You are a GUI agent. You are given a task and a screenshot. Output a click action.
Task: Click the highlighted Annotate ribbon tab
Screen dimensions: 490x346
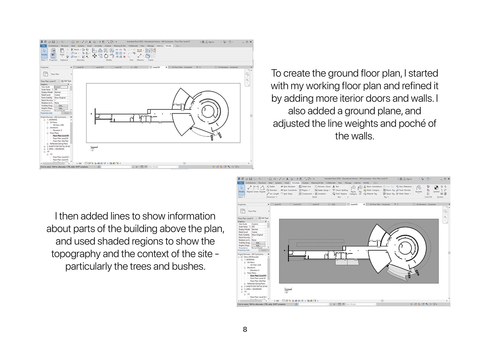pyautogui.click(x=296, y=183)
